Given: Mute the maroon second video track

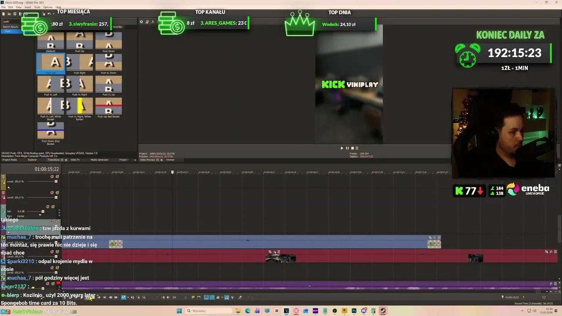Looking at the screenshot, I should (x=52, y=193).
